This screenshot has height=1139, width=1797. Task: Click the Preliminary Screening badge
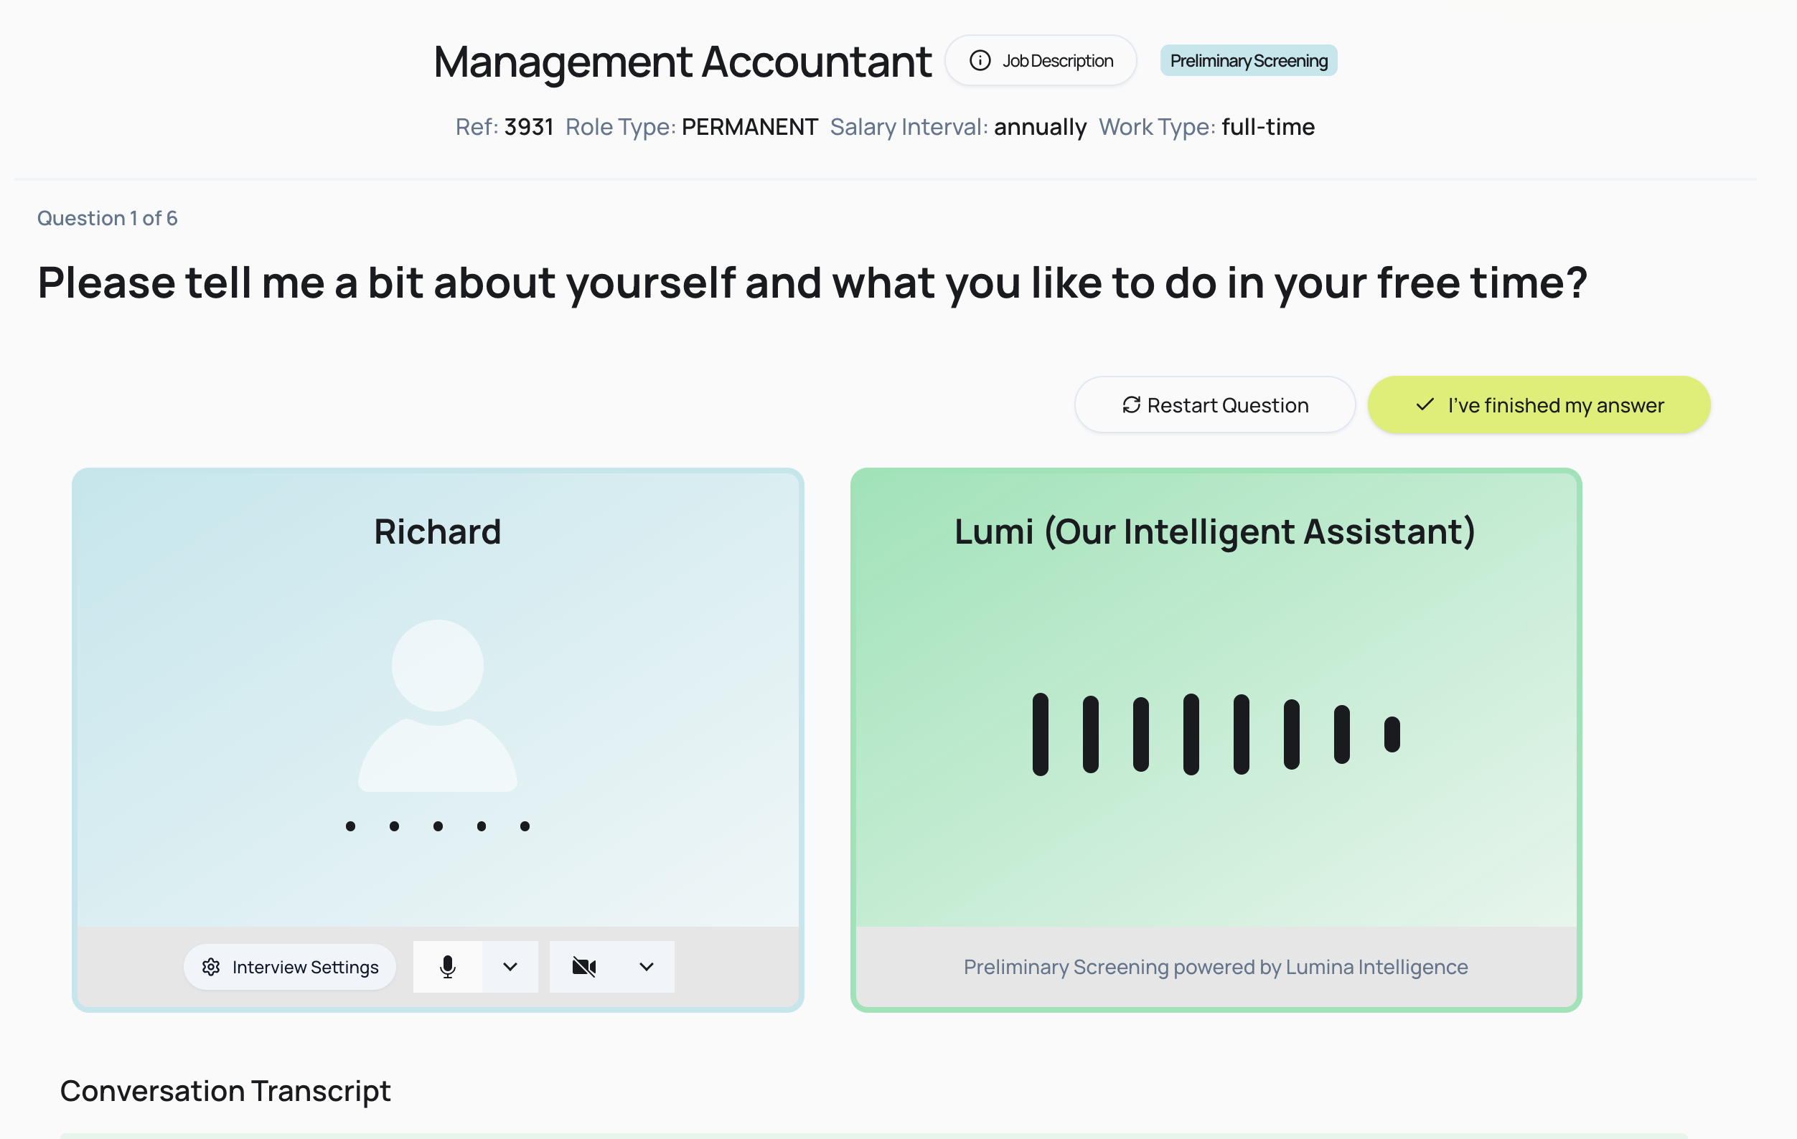pyautogui.click(x=1249, y=60)
